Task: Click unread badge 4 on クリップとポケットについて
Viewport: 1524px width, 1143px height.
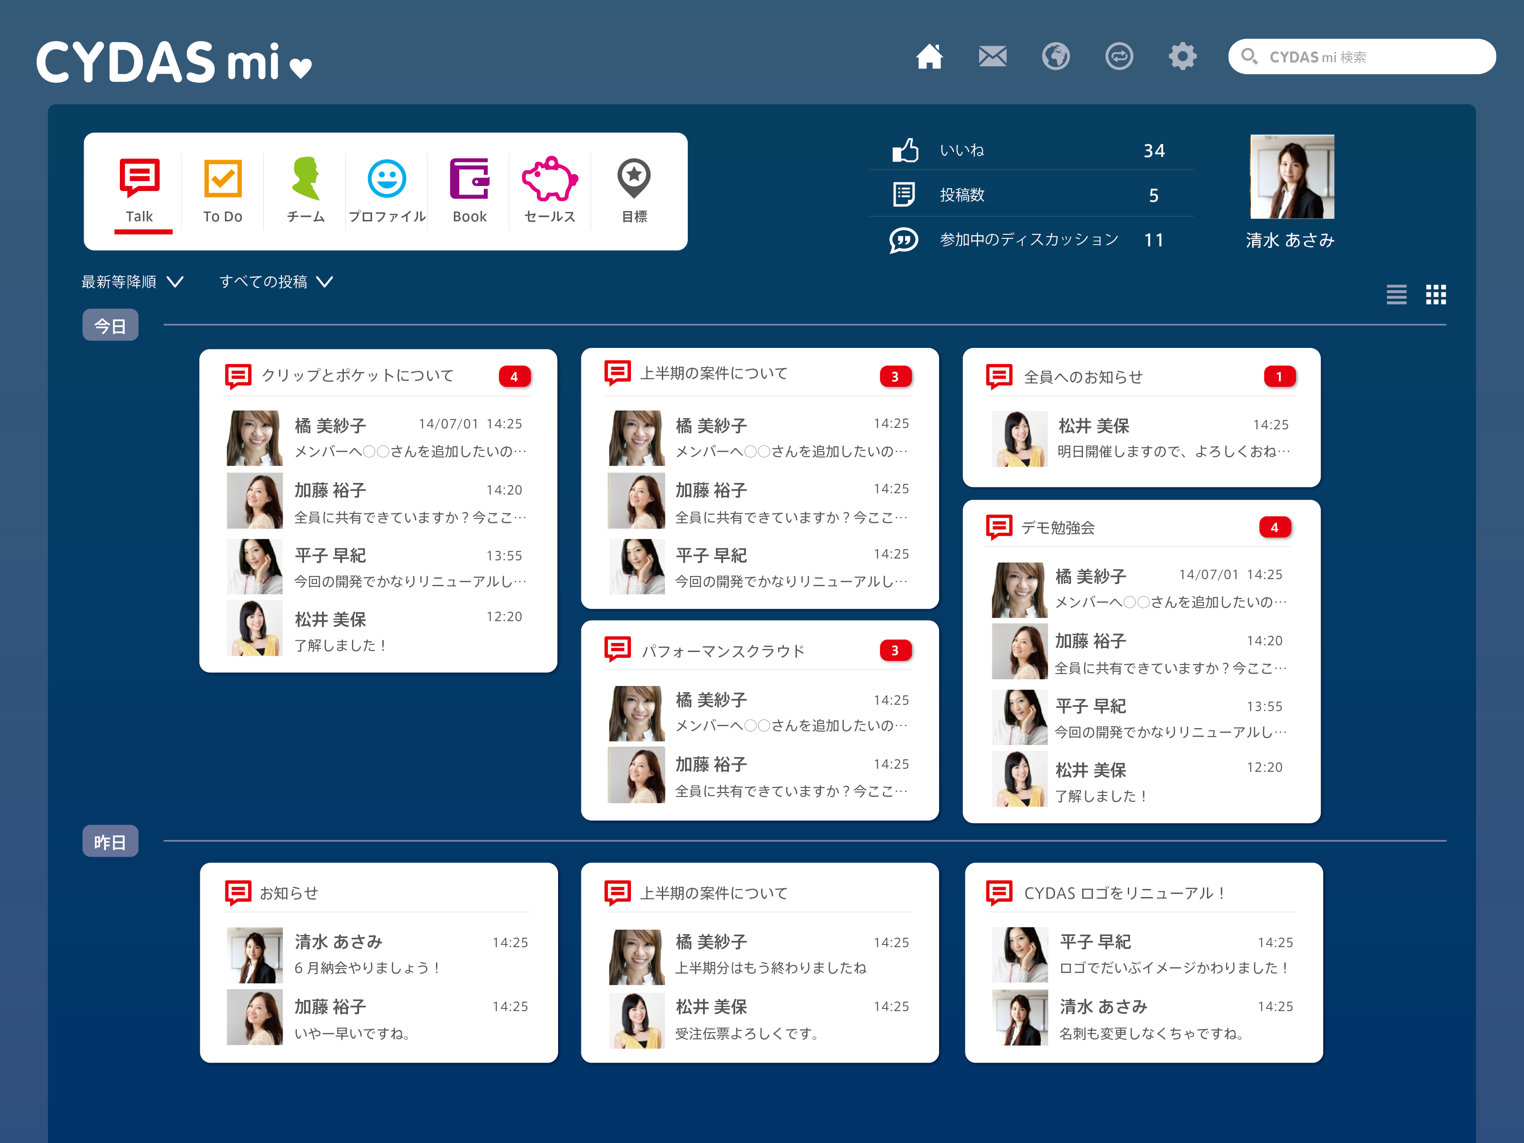Action: 514,377
